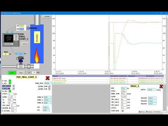Click the vertical ruler line in the trend chart
The width and height of the screenshot is (168, 126).
109,42
